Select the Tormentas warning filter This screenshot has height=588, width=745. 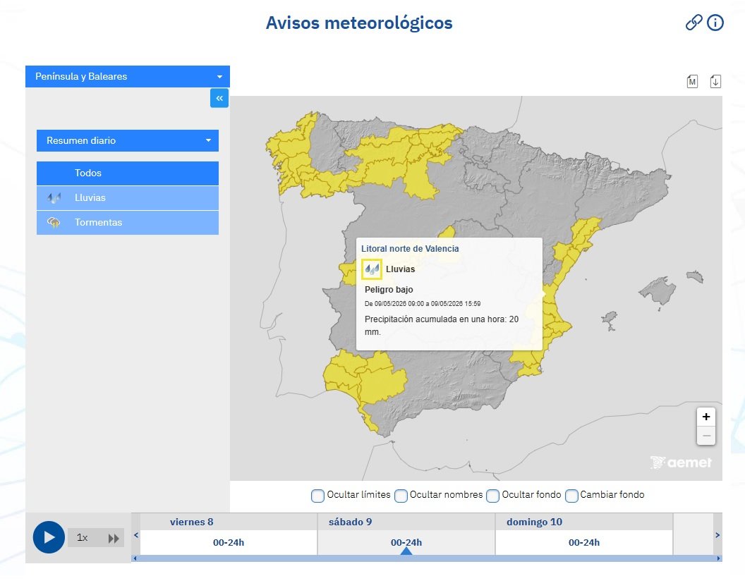(127, 222)
